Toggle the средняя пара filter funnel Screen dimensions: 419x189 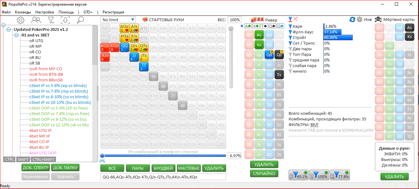pyautogui.click(x=290, y=60)
